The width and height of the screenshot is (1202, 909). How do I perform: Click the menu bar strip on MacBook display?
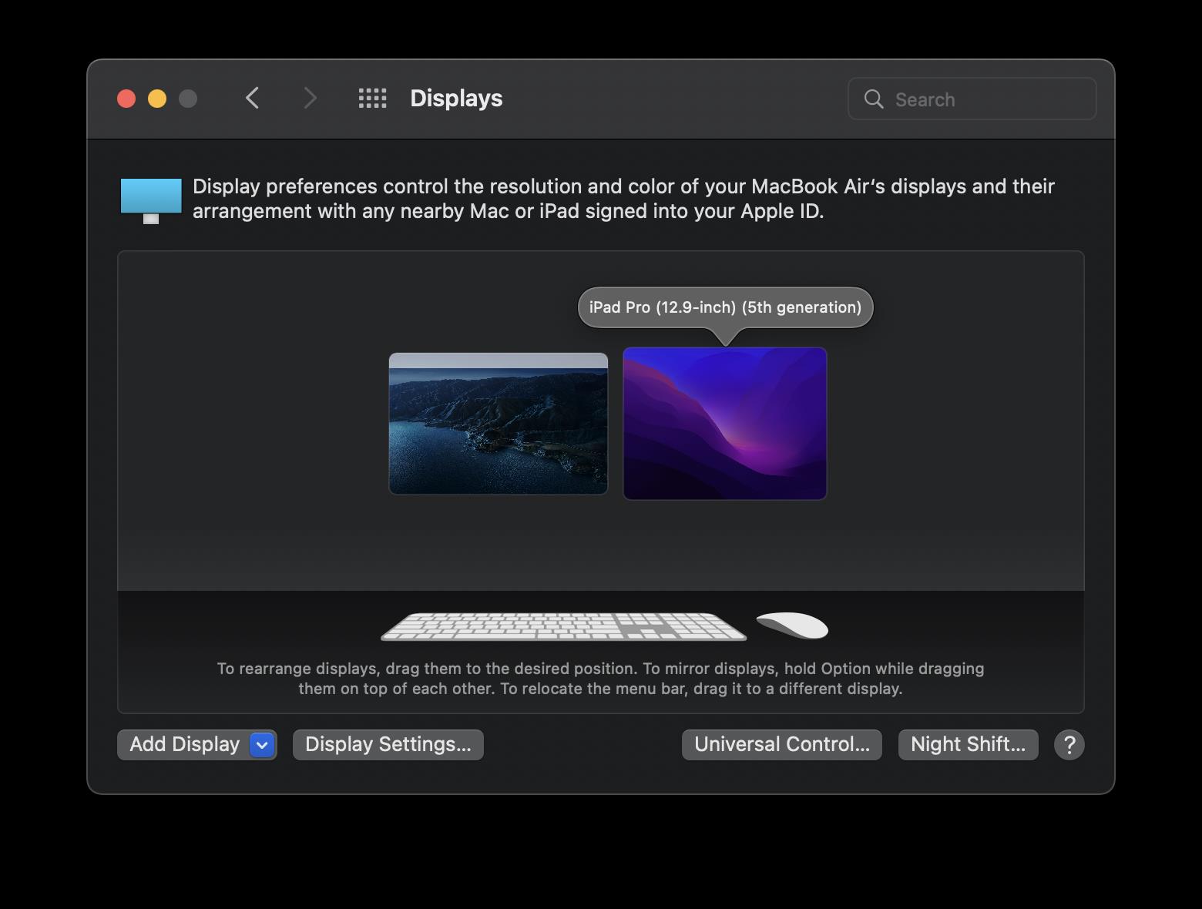click(498, 361)
